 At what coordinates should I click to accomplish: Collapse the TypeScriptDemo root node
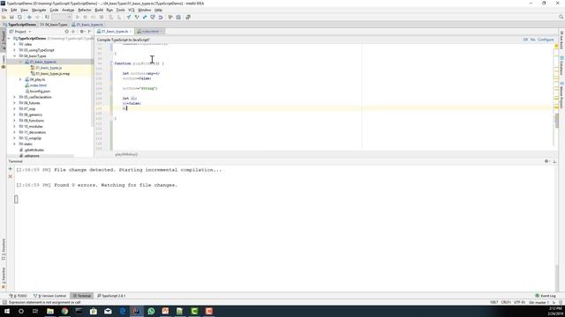9,39
